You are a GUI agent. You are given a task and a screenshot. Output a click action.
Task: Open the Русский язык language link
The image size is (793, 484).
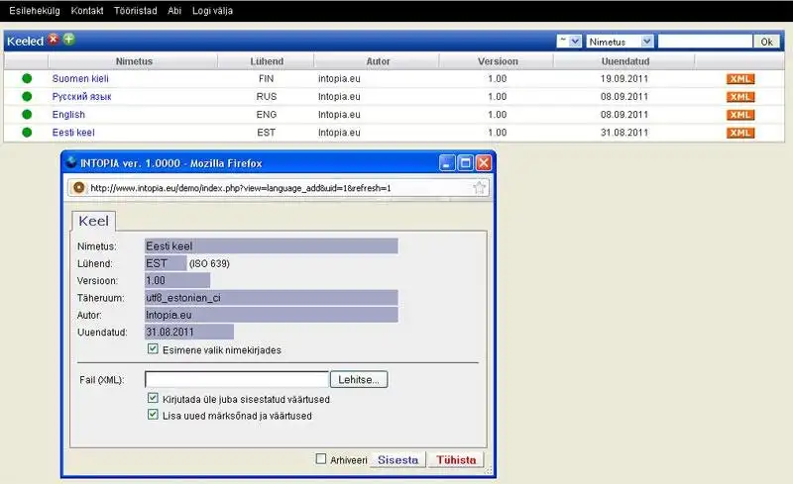[82, 96]
